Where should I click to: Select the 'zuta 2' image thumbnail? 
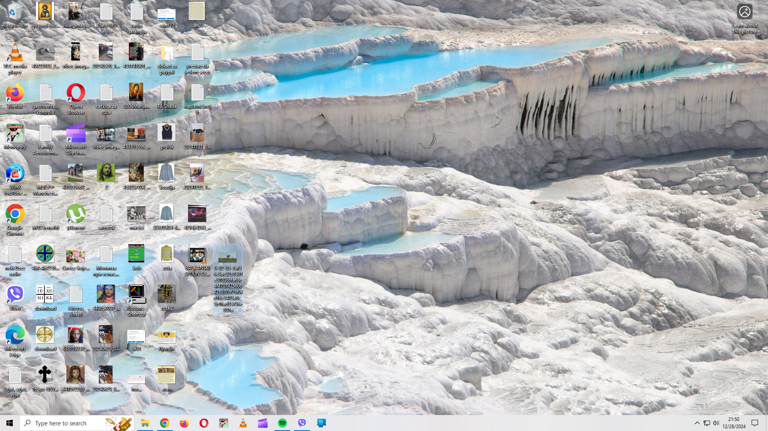tap(167, 298)
